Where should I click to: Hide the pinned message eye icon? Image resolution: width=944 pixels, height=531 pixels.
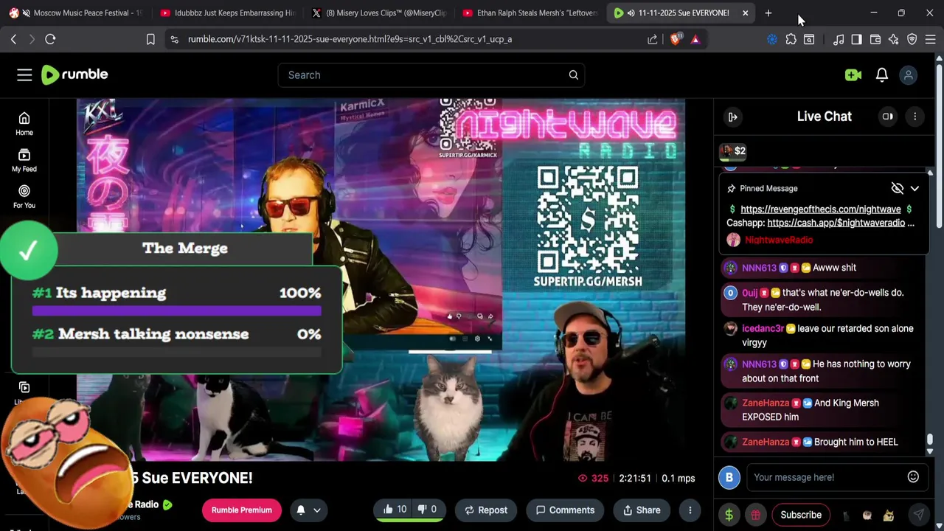coord(897,188)
